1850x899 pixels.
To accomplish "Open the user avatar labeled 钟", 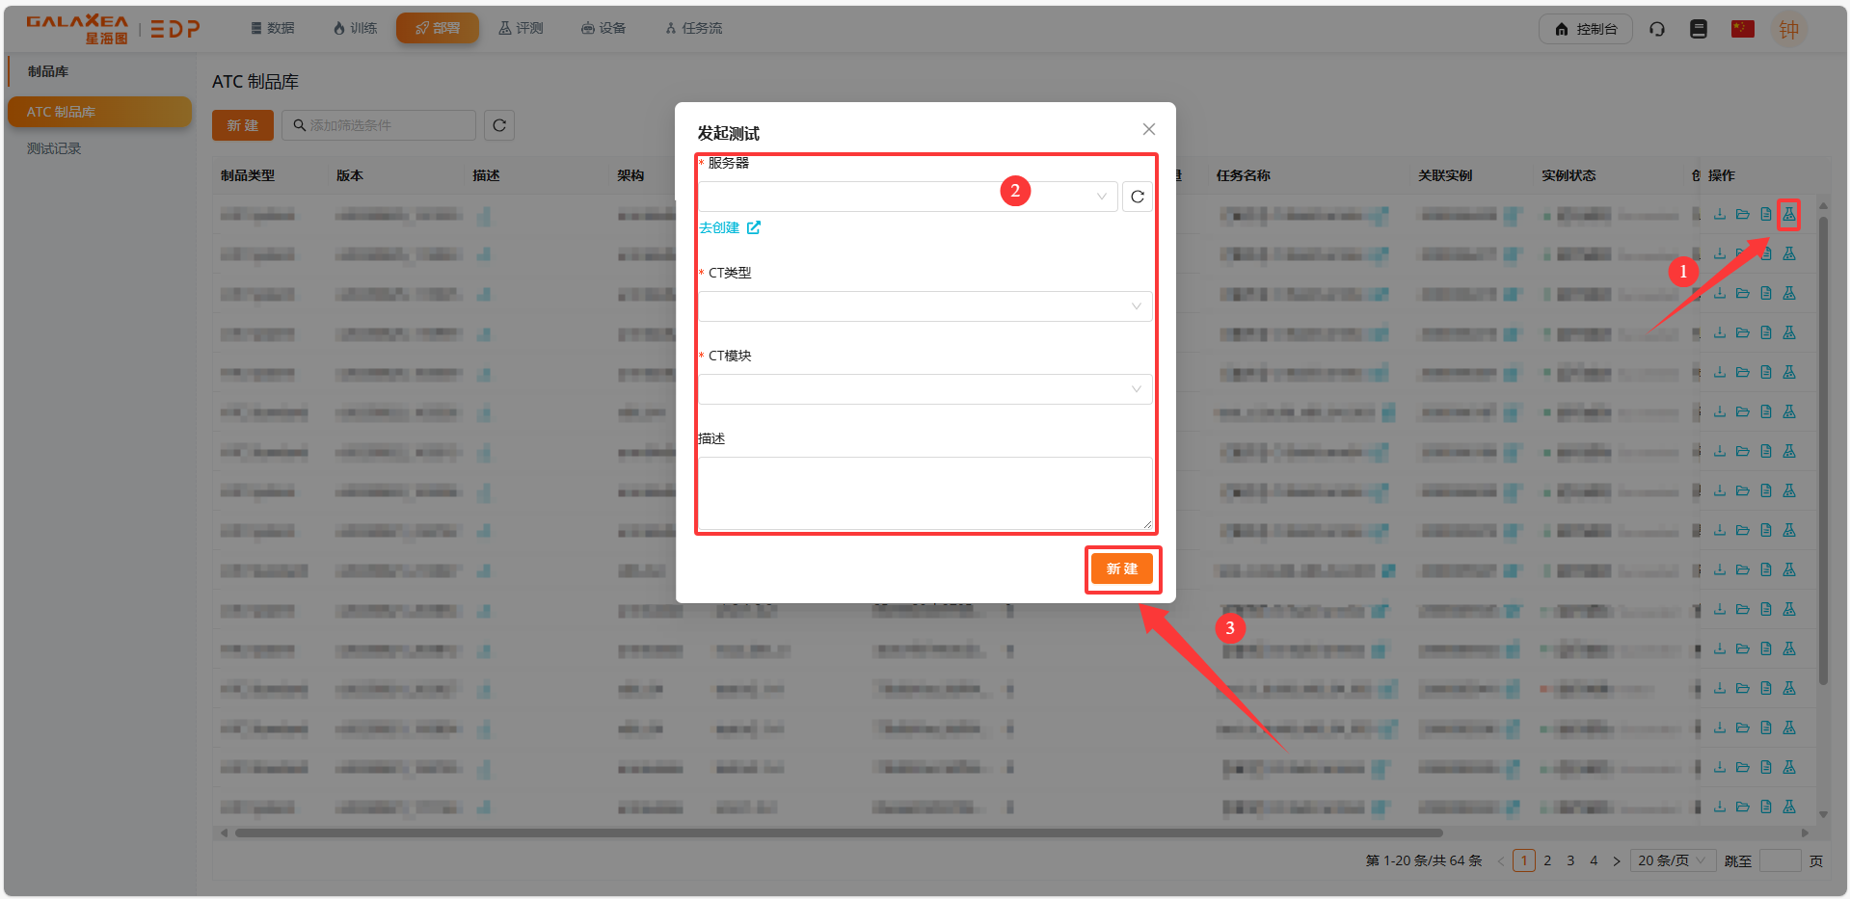I will [1788, 30].
